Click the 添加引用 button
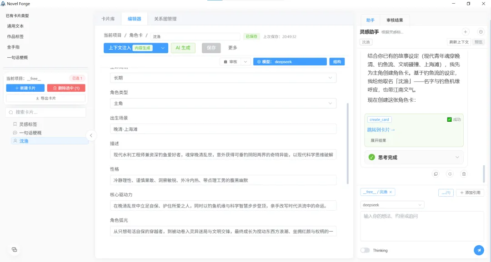Image resolution: width=491 pixels, height=262 pixels. click(470, 193)
